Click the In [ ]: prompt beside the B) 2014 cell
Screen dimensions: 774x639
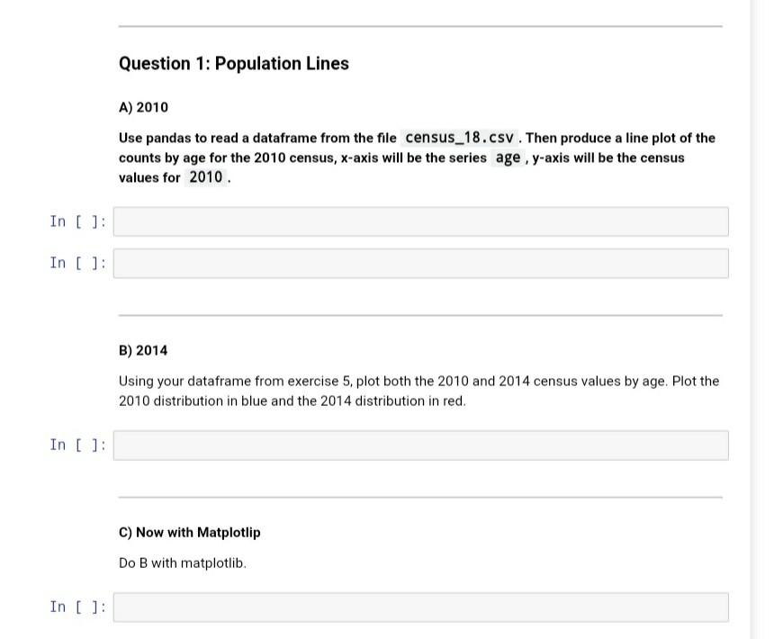click(77, 445)
